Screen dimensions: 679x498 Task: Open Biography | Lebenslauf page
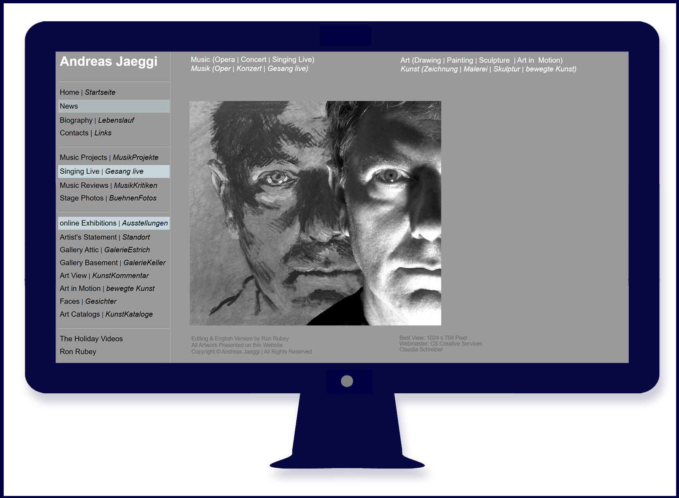(97, 120)
